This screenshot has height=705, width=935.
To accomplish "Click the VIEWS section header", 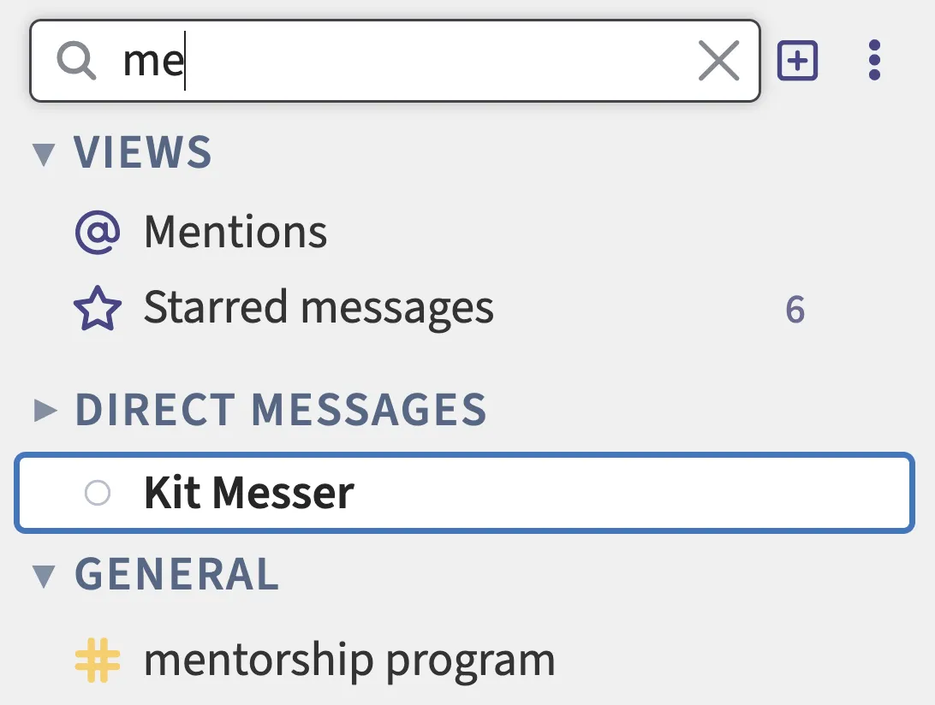I will tap(143, 153).
